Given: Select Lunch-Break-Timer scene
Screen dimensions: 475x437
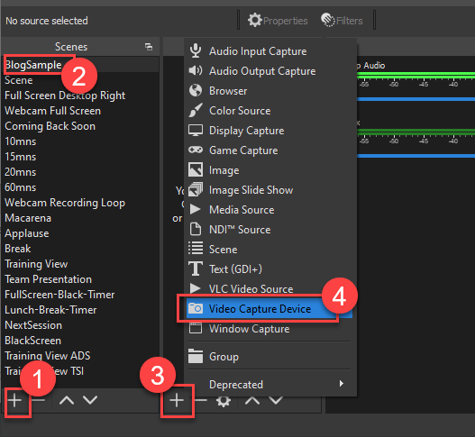Looking at the screenshot, I should tap(80, 310).
